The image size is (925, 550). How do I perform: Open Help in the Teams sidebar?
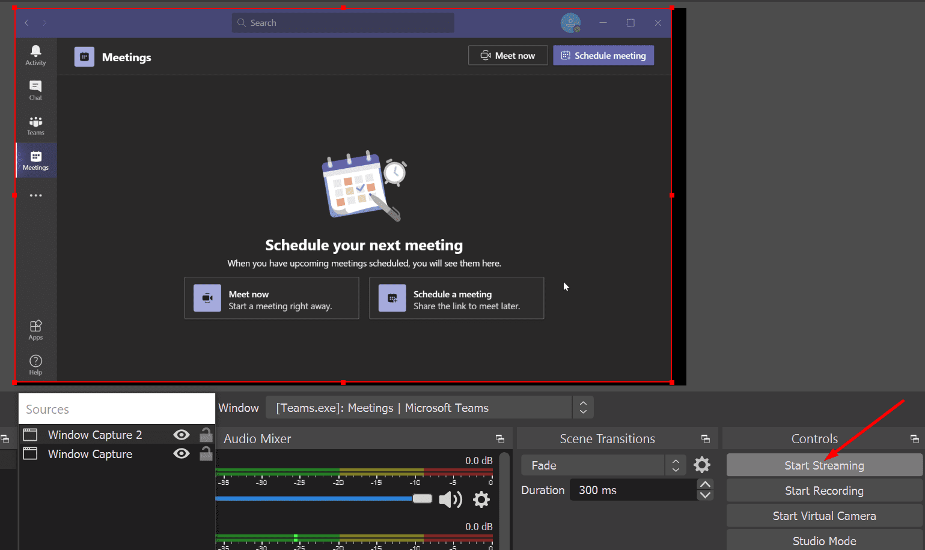pos(35,364)
